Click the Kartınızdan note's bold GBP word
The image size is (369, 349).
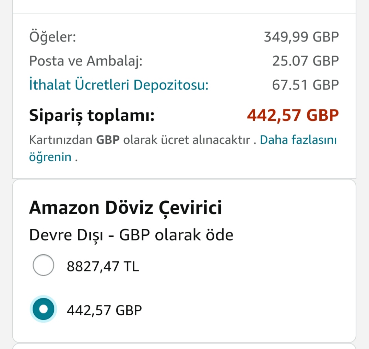tap(108, 140)
